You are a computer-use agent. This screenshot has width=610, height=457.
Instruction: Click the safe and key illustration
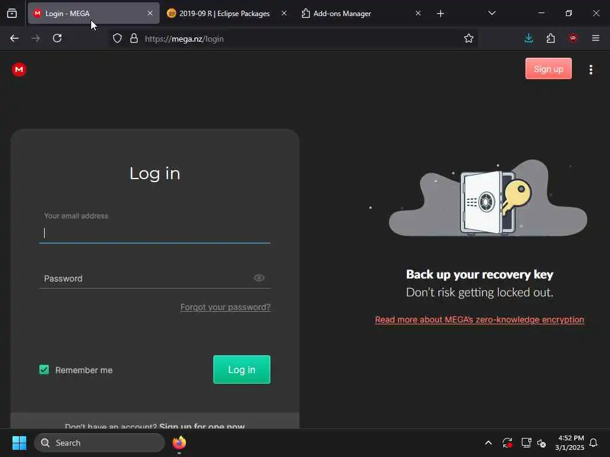pyautogui.click(x=488, y=198)
